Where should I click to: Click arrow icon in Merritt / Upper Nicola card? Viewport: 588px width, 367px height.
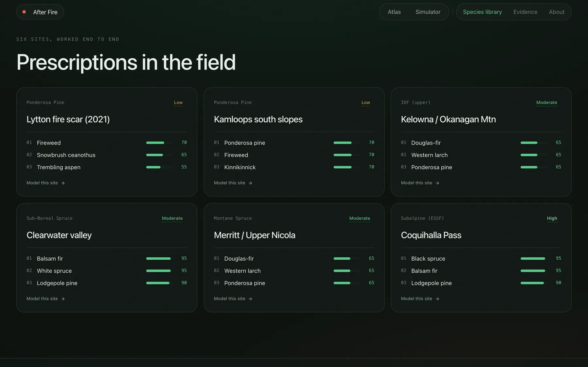(251, 299)
